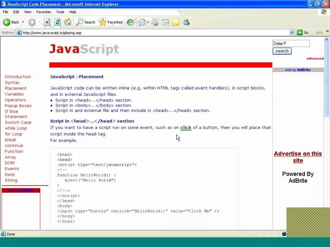Open the Popup Boxes sidebar link
330x247 pixels.
pos(18,106)
